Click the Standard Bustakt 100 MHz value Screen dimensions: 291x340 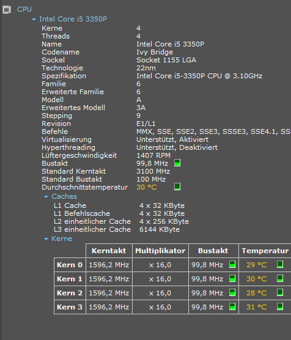tap(151, 179)
